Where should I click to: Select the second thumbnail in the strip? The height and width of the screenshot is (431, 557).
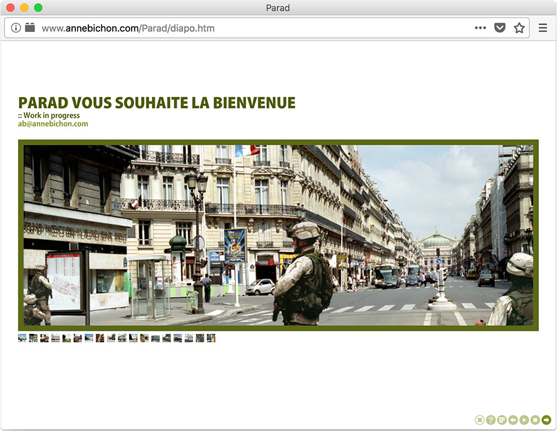click(33, 338)
